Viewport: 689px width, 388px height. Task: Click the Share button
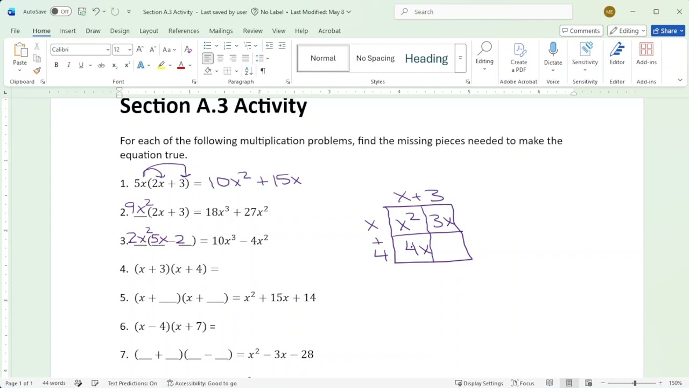click(667, 31)
